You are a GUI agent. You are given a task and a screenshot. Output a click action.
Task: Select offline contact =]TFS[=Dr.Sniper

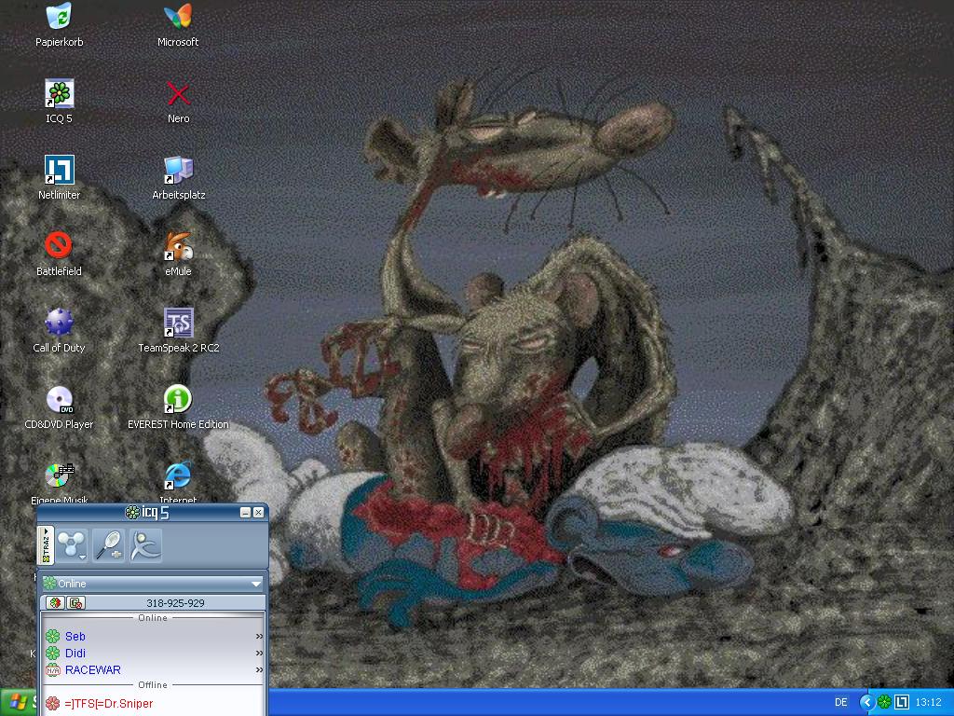pos(108,704)
